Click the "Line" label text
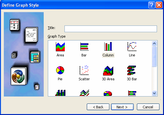The image size is (164, 115). [x=132, y=55]
